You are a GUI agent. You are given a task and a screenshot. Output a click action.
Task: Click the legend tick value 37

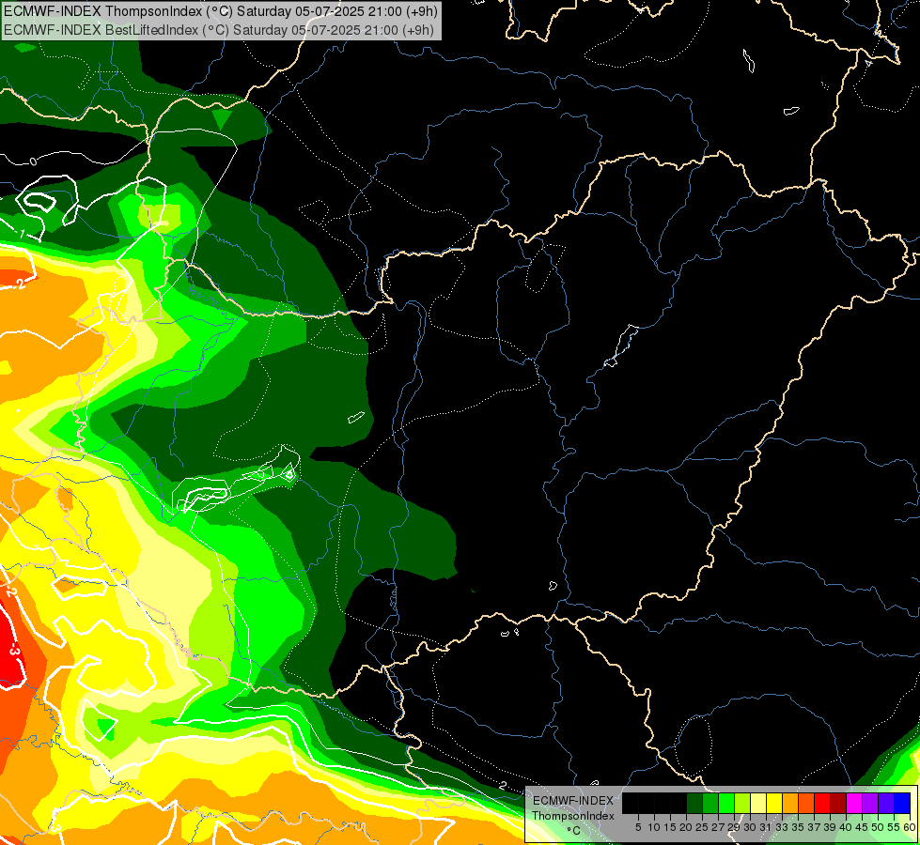click(815, 827)
